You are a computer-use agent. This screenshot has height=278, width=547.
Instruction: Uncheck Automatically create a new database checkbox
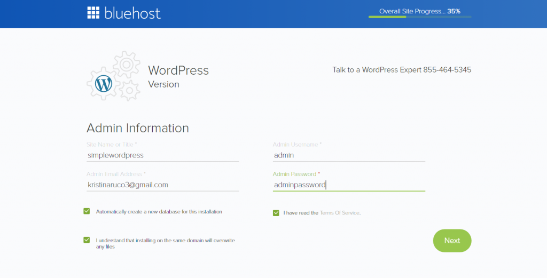pyautogui.click(x=87, y=211)
